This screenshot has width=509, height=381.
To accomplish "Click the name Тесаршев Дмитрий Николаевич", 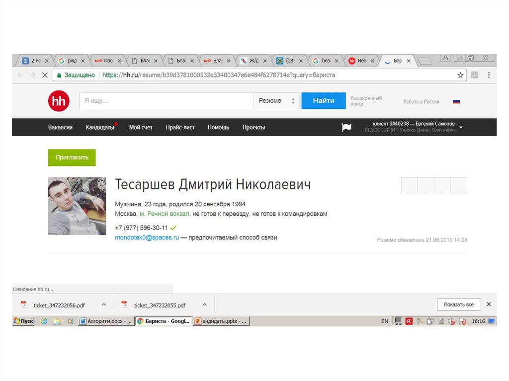I will [x=213, y=185].
